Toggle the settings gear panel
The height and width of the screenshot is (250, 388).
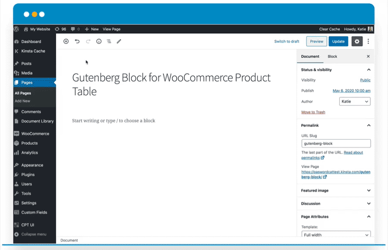point(357,41)
